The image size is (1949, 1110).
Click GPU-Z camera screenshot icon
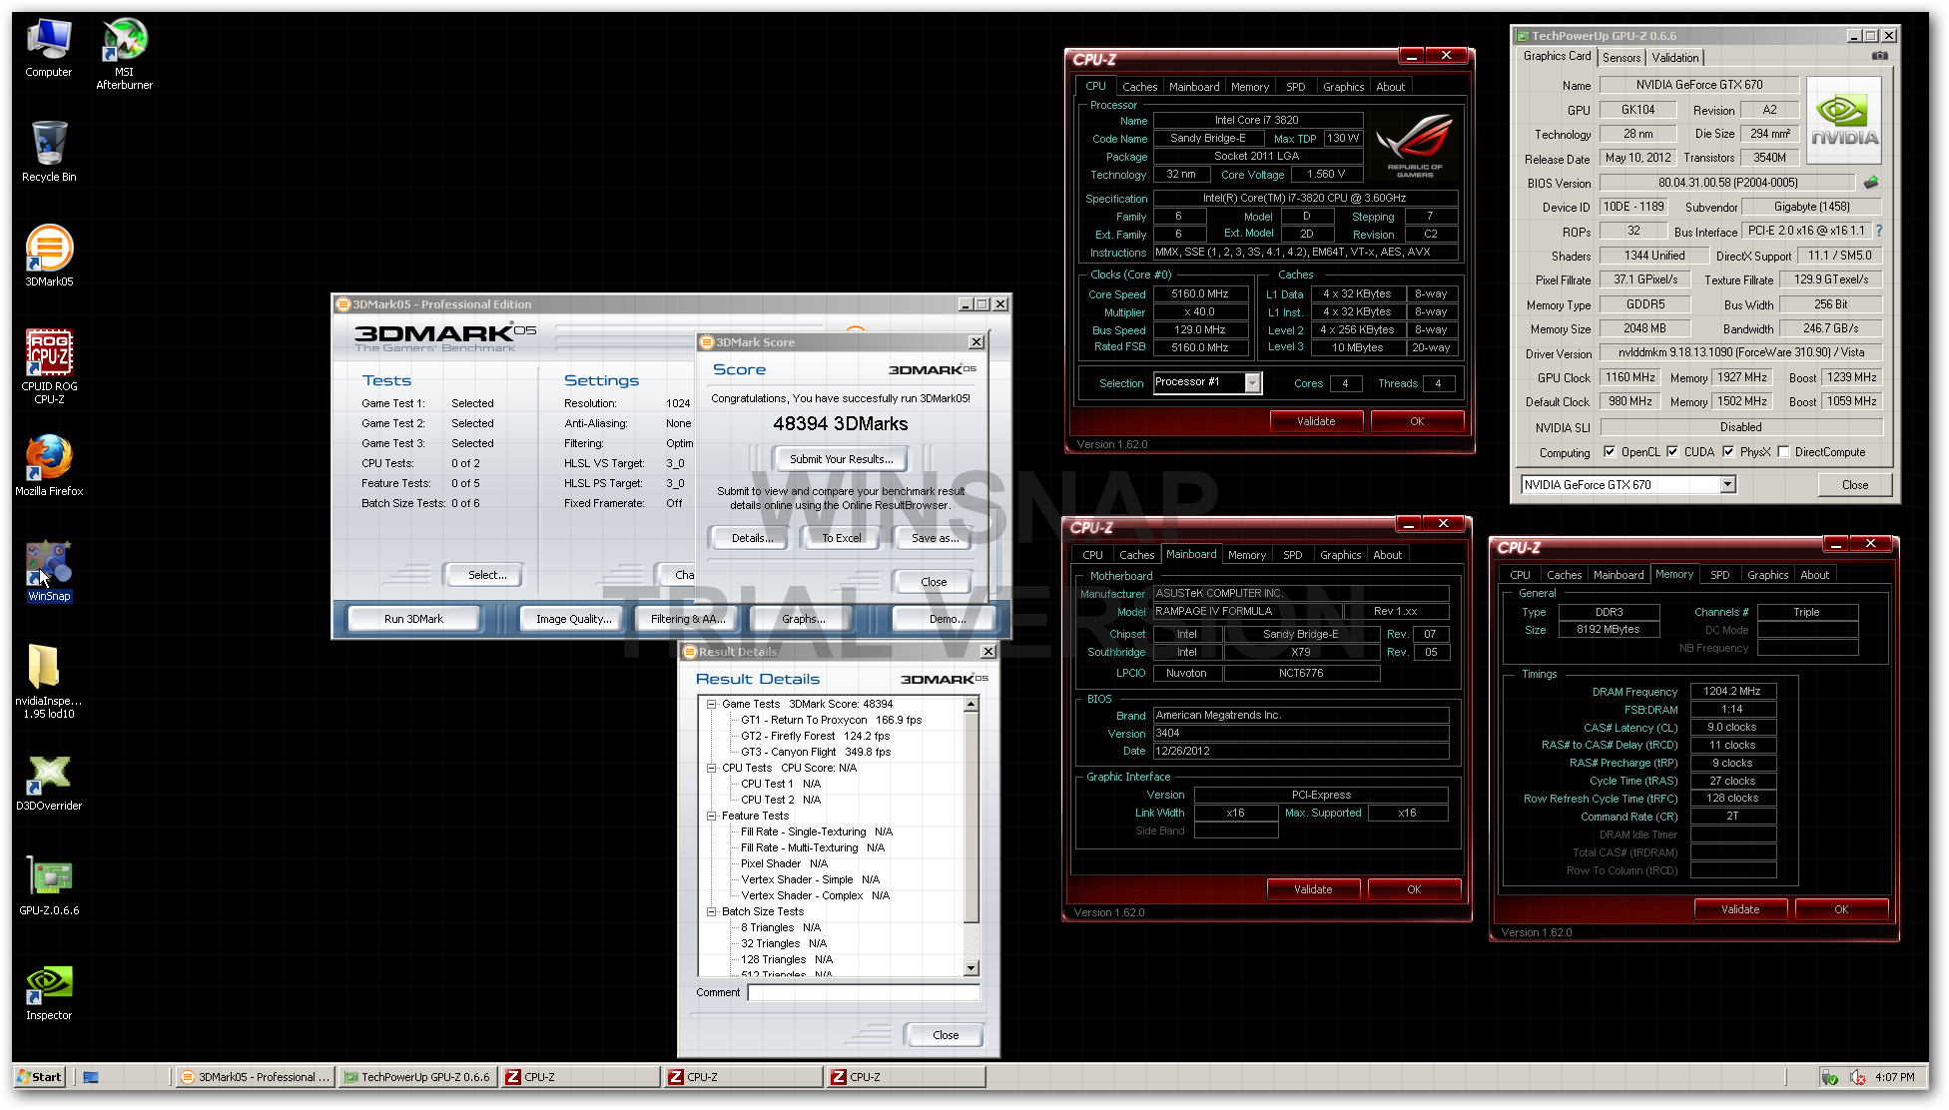pos(1878,57)
